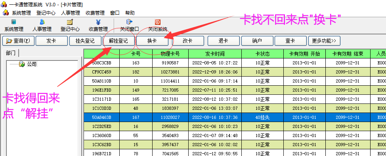Viewport: 386px width, 156px height.
Task: Sort by the 物理卡号 column header
Action: tap(170, 54)
